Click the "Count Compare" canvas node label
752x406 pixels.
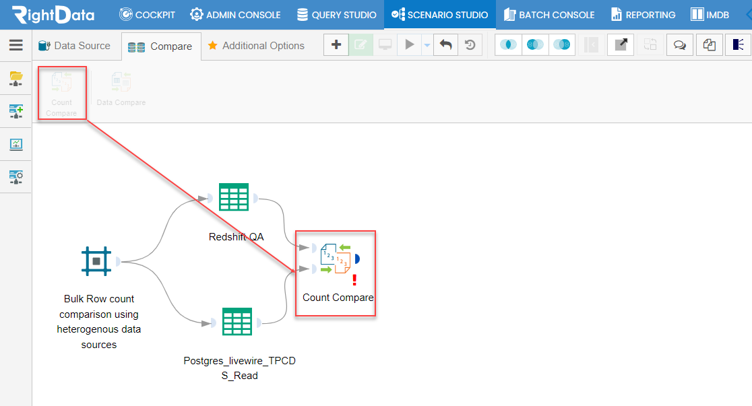(x=338, y=297)
